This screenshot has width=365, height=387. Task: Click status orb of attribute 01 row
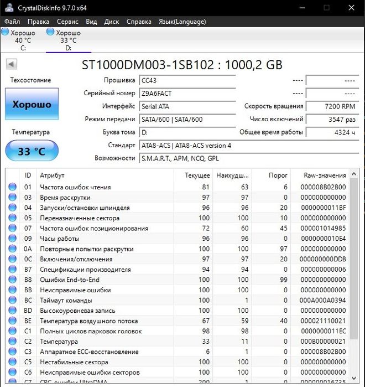click(x=13, y=187)
